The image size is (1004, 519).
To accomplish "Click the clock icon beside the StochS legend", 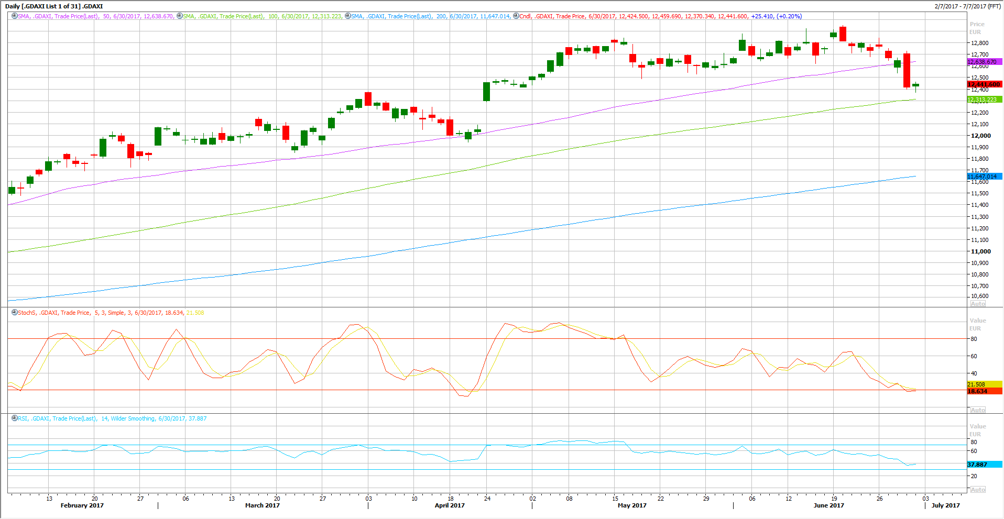I will tap(15, 313).
